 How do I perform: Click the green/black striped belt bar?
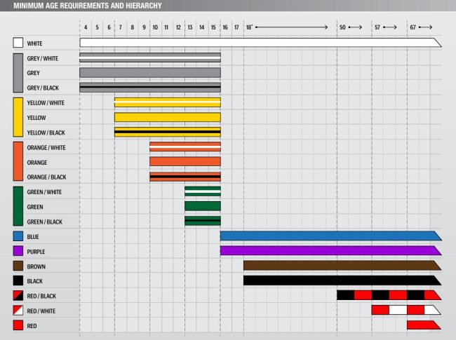pos(202,221)
